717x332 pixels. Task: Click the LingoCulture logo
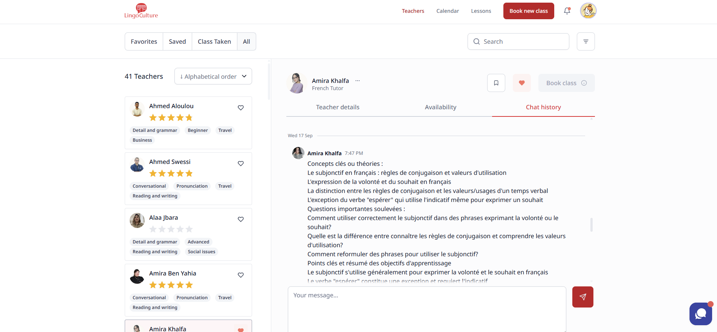coord(141,11)
